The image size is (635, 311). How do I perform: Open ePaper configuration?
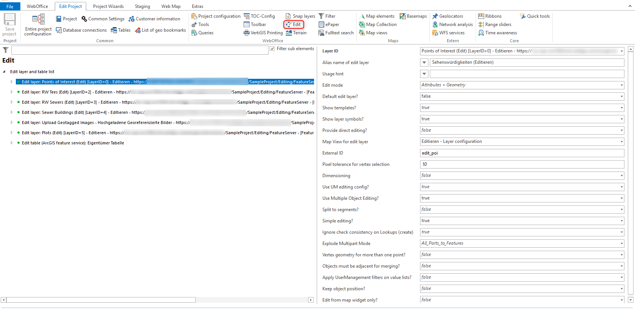click(x=329, y=25)
